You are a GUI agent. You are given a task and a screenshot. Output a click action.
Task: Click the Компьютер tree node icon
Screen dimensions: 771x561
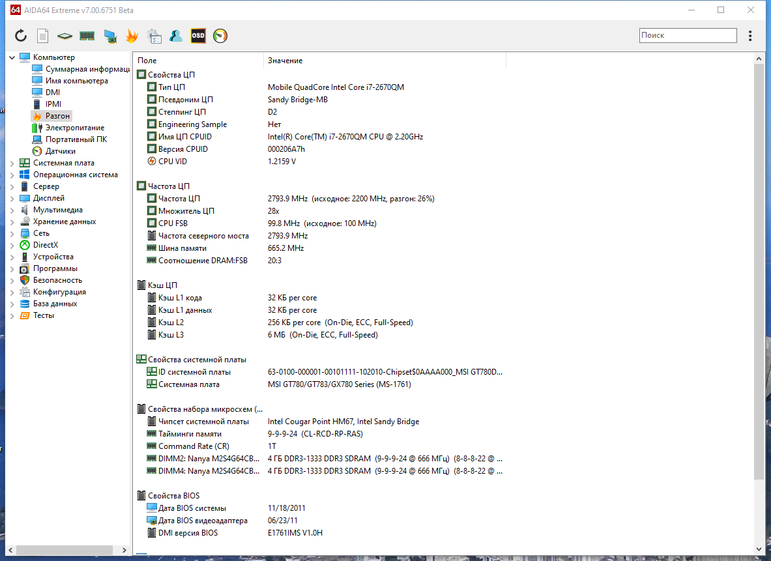(x=25, y=57)
